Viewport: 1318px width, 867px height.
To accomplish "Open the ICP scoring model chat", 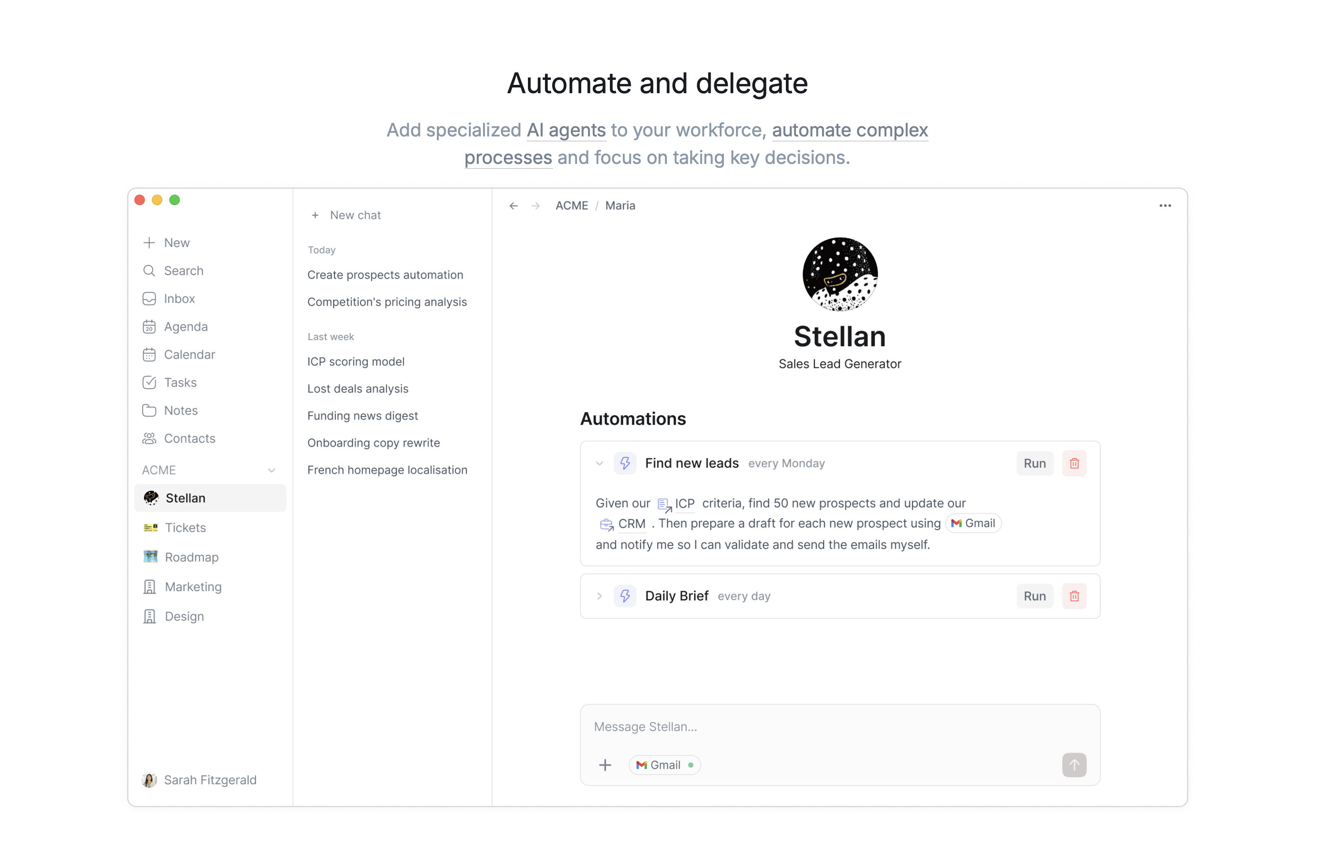I will pos(356,362).
